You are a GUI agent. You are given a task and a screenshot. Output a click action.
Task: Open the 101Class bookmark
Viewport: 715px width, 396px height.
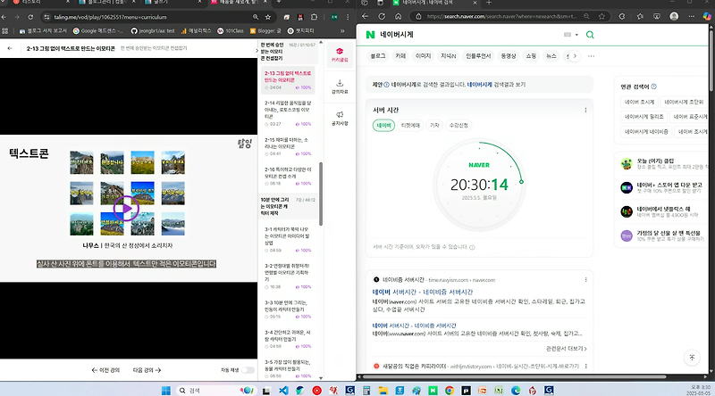tap(231, 31)
